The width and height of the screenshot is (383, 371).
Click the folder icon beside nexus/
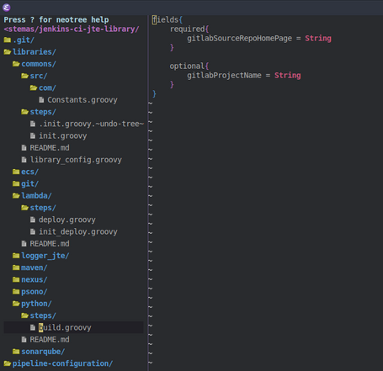16,279
